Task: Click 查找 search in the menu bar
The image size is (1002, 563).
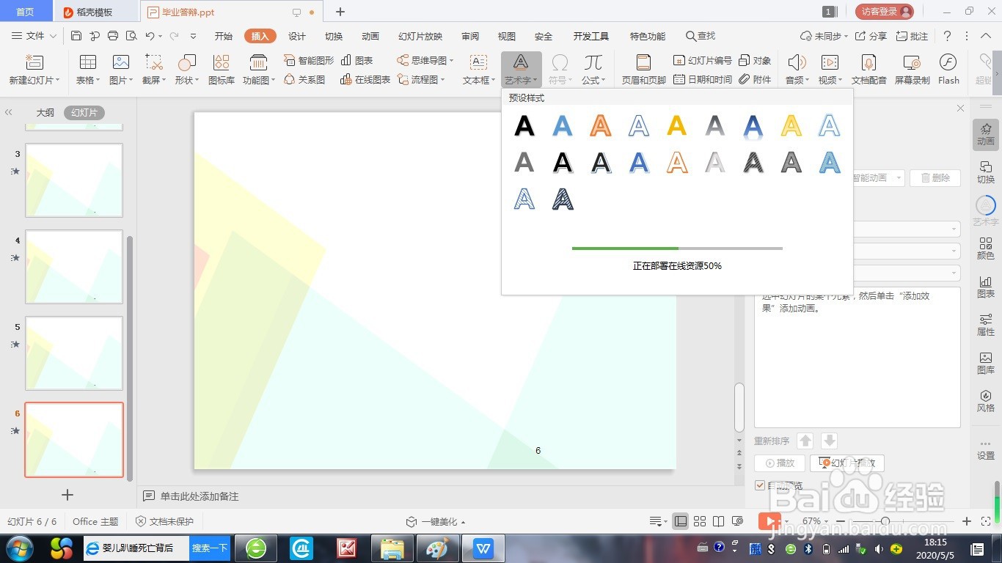Action: (701, 36)
